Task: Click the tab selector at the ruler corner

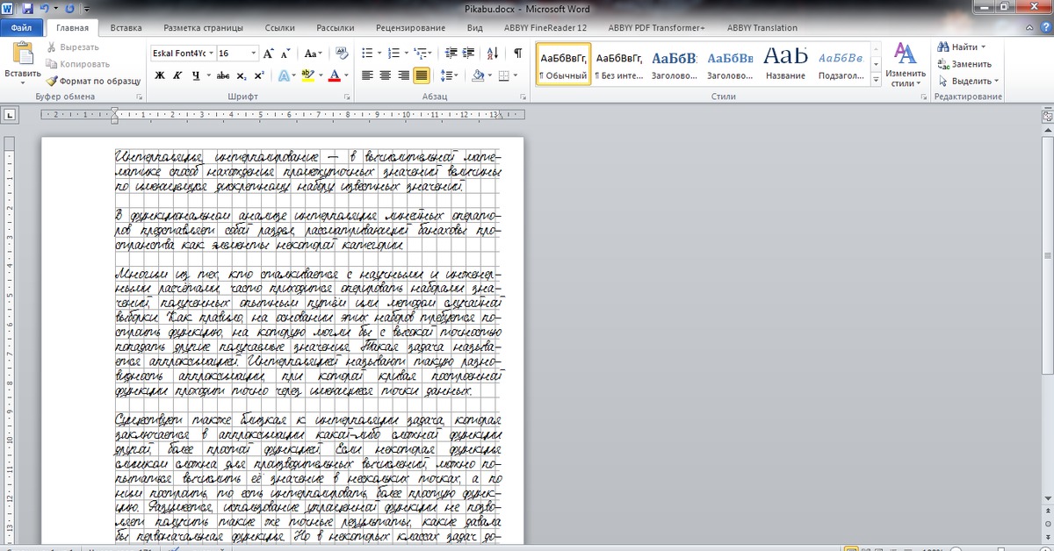Action: coord(10,114)
